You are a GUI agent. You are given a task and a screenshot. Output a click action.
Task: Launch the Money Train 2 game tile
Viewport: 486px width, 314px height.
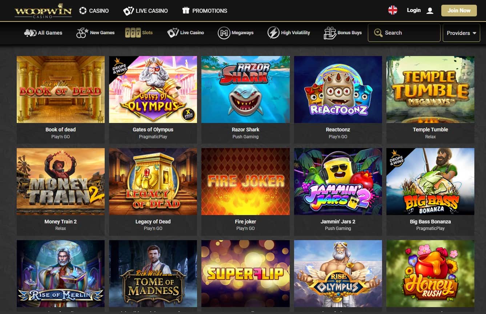pyautogui.click(x=61, y=182)
